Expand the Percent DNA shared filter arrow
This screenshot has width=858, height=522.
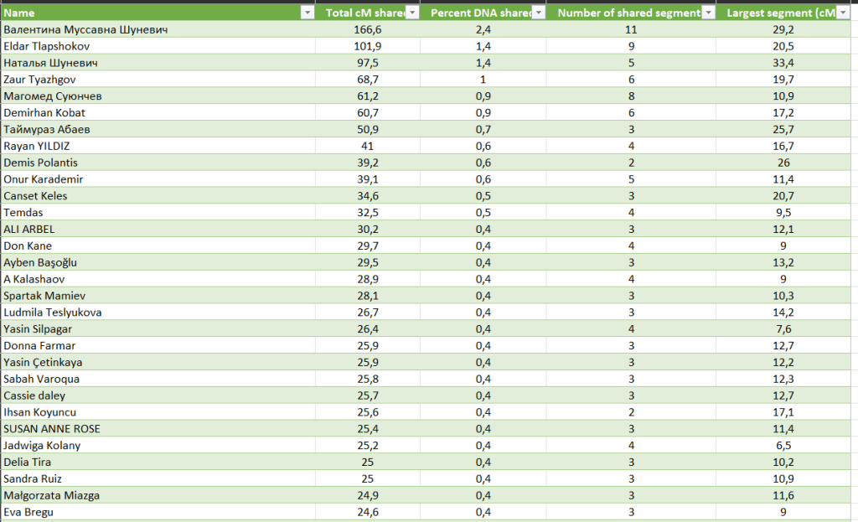coord(538,13)
